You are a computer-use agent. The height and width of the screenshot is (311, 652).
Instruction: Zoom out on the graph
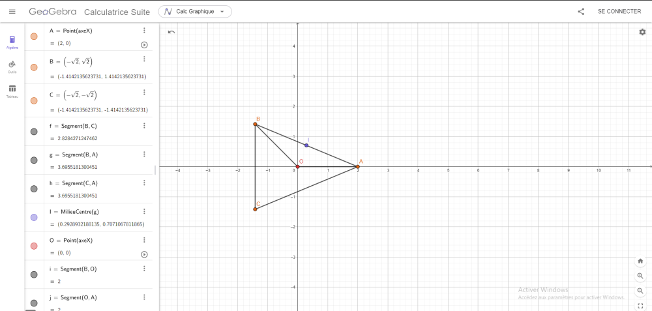(x=641, y=291)
